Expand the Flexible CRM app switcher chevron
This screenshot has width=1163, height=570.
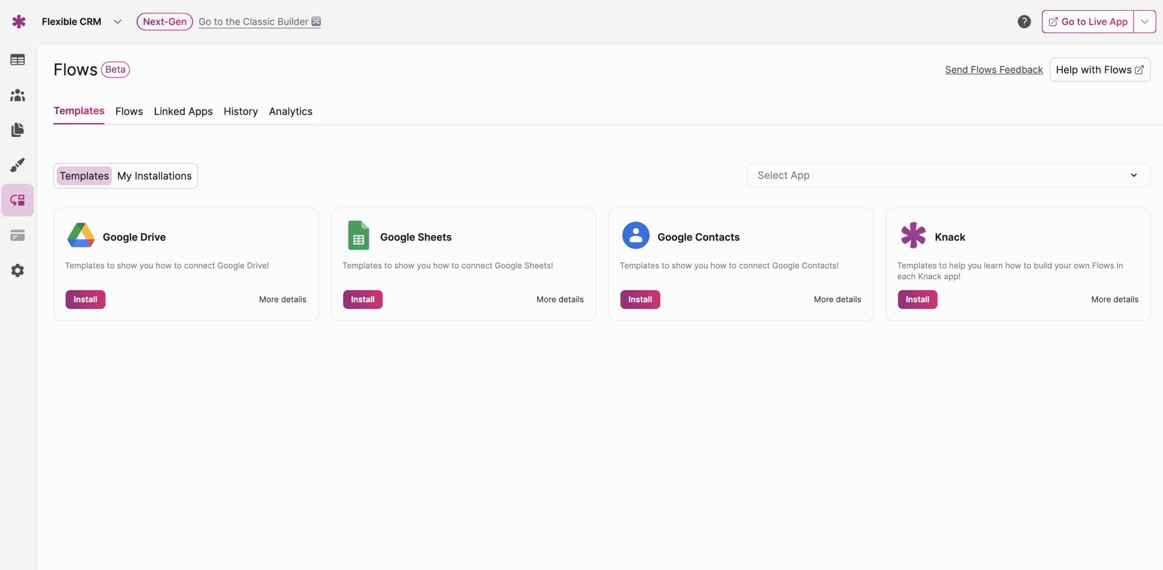[118, 21]
